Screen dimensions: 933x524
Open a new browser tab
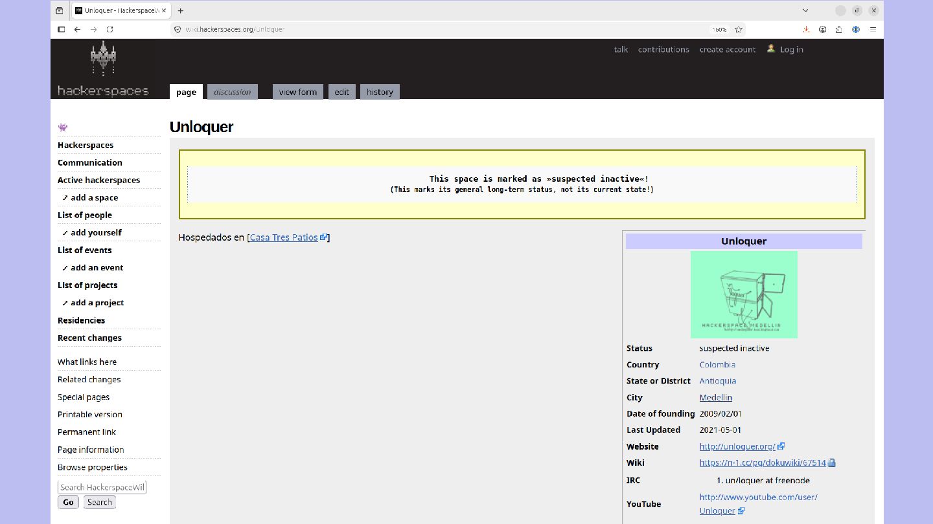pos(181,10)
